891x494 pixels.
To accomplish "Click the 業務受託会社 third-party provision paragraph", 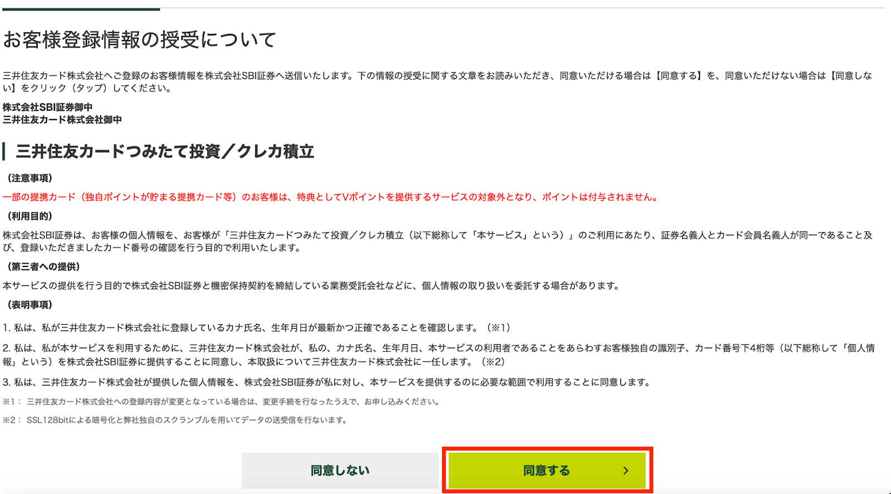I will point(312,285).
